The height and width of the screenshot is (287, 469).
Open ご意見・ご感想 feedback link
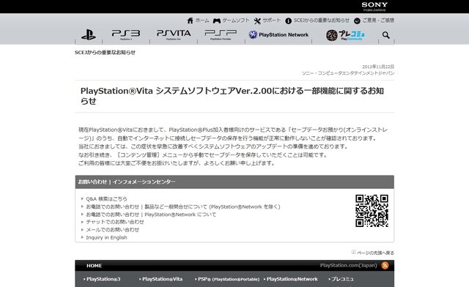(x=378, y=20)
